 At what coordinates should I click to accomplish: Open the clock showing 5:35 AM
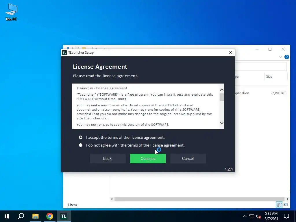pyautogui.click(x=271, y=216)
